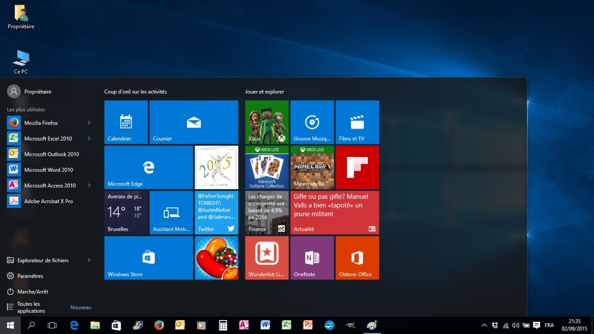
Task: Click the battery tray icon
Action: tap(526, 325)
